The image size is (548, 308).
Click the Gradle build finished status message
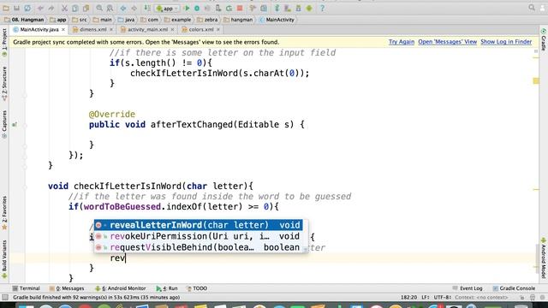coord(97,298)
